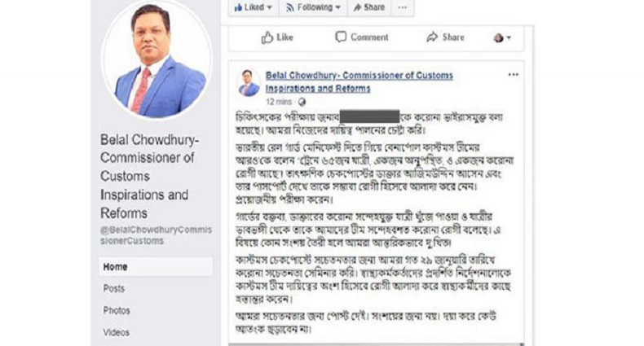
Task: Open the profile avatar selector dropdown
Action: click(x=502, y=38)
